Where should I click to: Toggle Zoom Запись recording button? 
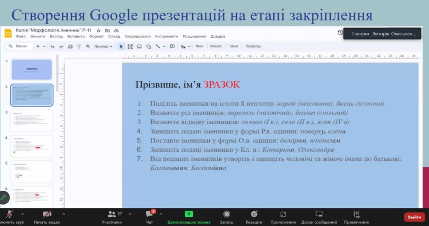(226, 216)
